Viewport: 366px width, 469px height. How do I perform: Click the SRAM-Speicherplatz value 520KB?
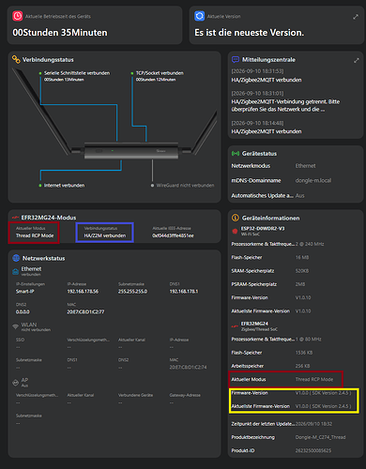(x=302, y=271)
